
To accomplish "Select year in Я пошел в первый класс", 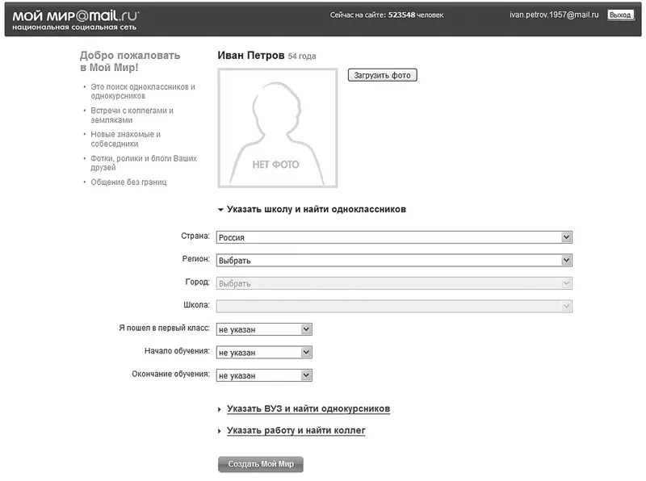I will [x=263, y=329].
